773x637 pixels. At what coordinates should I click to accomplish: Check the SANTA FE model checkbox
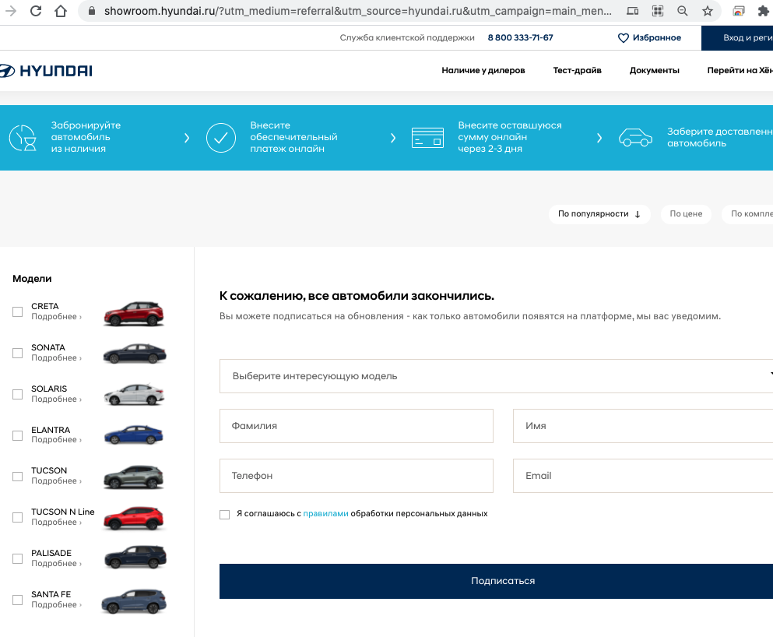pyautogui.click(x=17, y=600)
